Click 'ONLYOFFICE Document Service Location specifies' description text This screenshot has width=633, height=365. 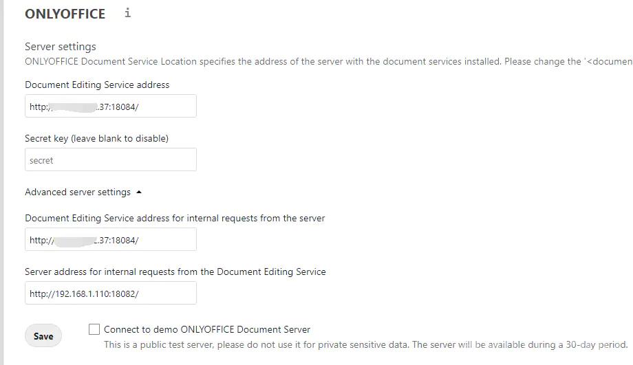pyautogui.click(x=329, y=62)
